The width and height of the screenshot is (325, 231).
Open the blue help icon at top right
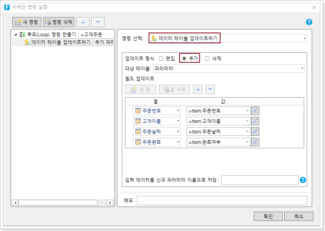click(309, 22)
